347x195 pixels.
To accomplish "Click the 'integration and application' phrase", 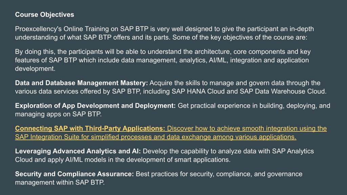I will [x=269, y=60].
